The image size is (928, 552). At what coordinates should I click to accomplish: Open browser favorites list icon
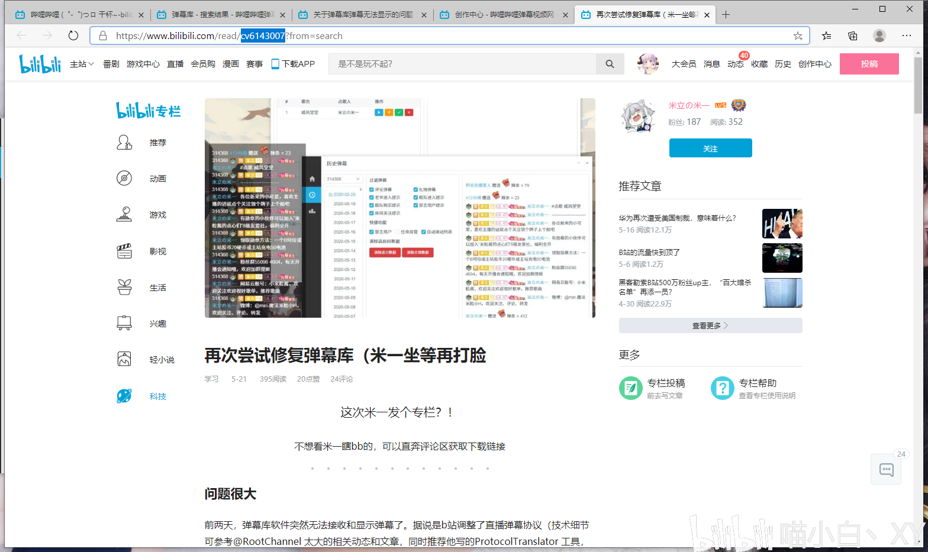(826, 35)
